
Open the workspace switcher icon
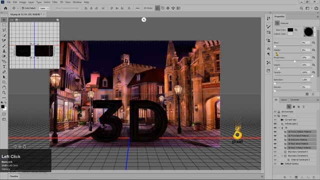(x=307, y=8)
